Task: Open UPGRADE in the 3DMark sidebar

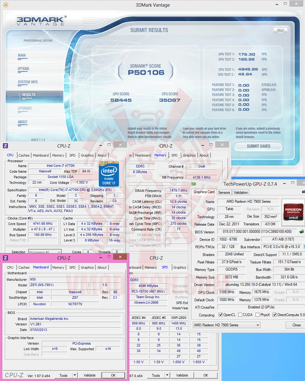Action: (x=25, y=108)
